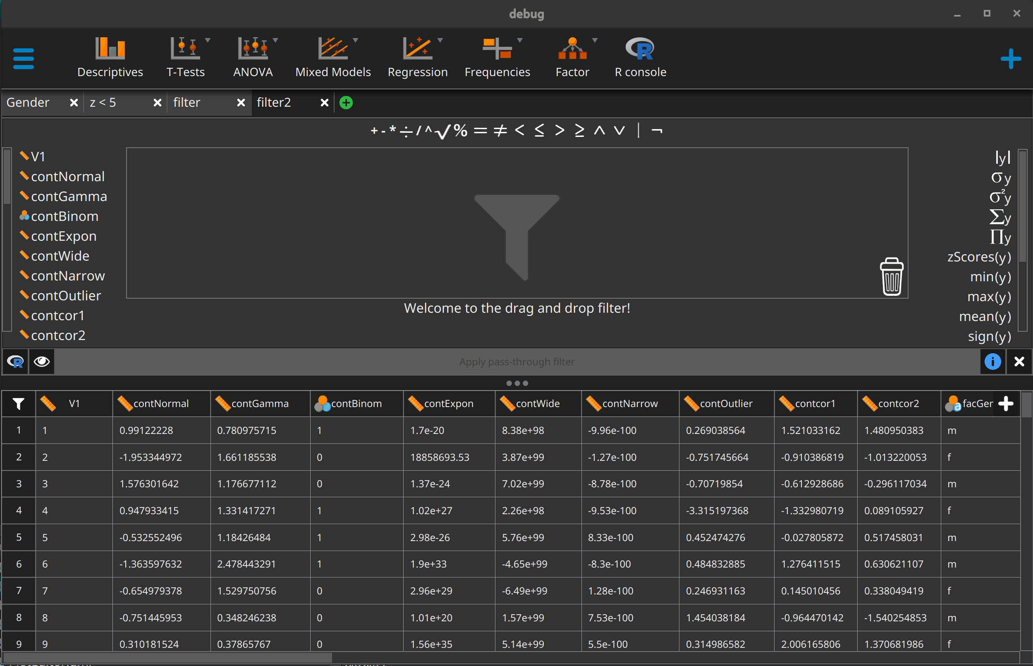1033x666 pixels.
Task: Open the Frequencies analysis module
Action: click(497, 57)
